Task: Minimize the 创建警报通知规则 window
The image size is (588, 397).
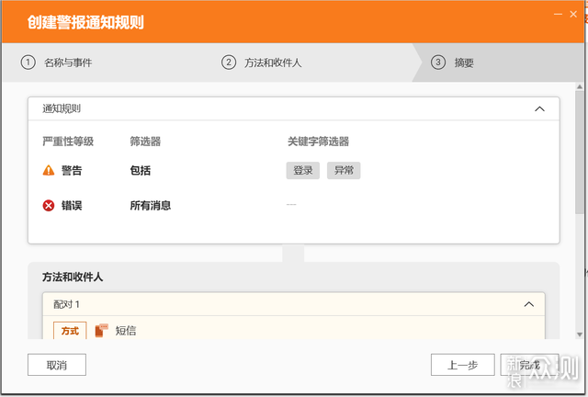Action: (558, 15)
